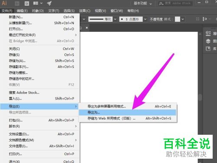The image size is (217, 163).
Task: Open the Properties panel icon on right
Action: [x=208, y=33]
